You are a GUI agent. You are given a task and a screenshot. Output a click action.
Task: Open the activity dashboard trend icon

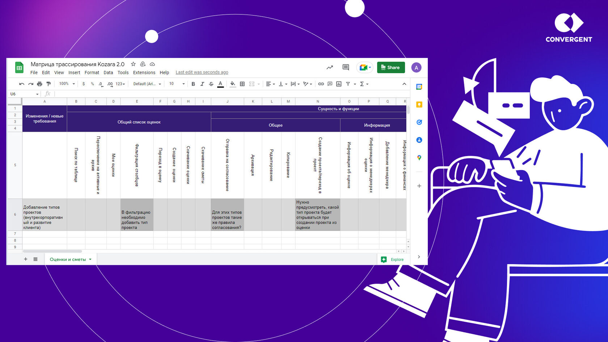(x=330, y=67)
